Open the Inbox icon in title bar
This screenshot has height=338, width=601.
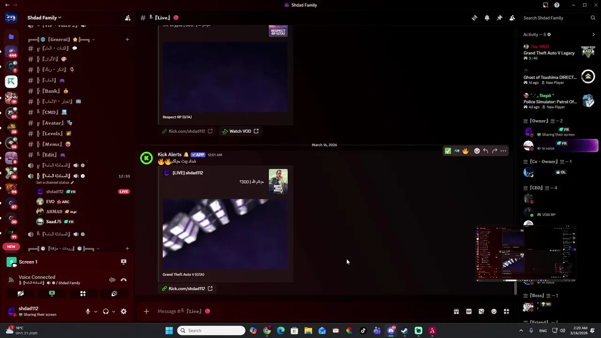click(x=546, y=5)
